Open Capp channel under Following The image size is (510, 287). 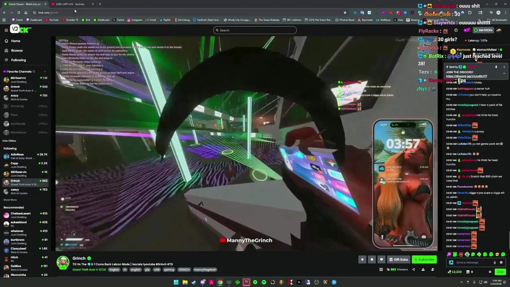[x=25, y=165]
